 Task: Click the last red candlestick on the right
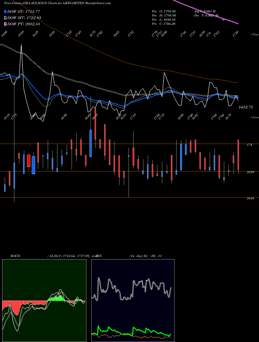(238, 154)
